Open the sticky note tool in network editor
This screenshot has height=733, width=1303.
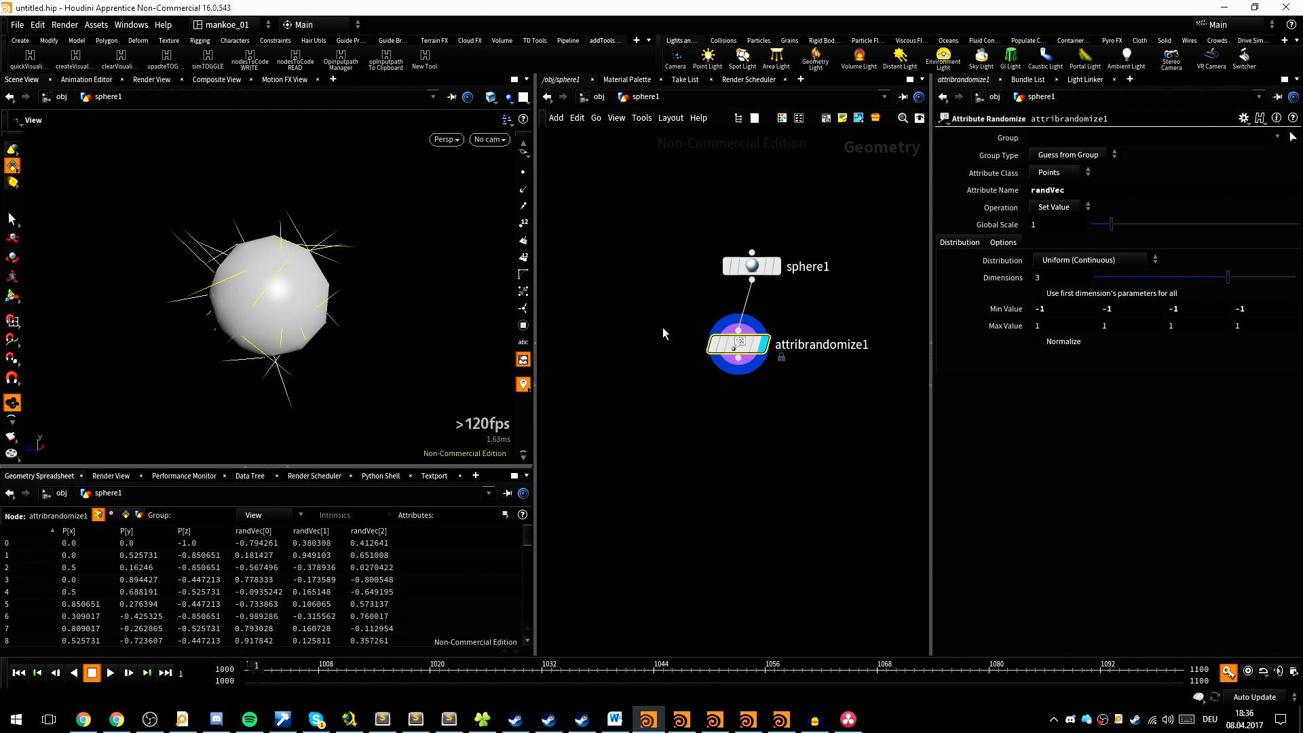tap(842, 117)
